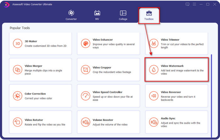Viewport: 220px width, 140px height.
Task: Click the vertical scrollbar of the tools list
Action: (212, 96)
